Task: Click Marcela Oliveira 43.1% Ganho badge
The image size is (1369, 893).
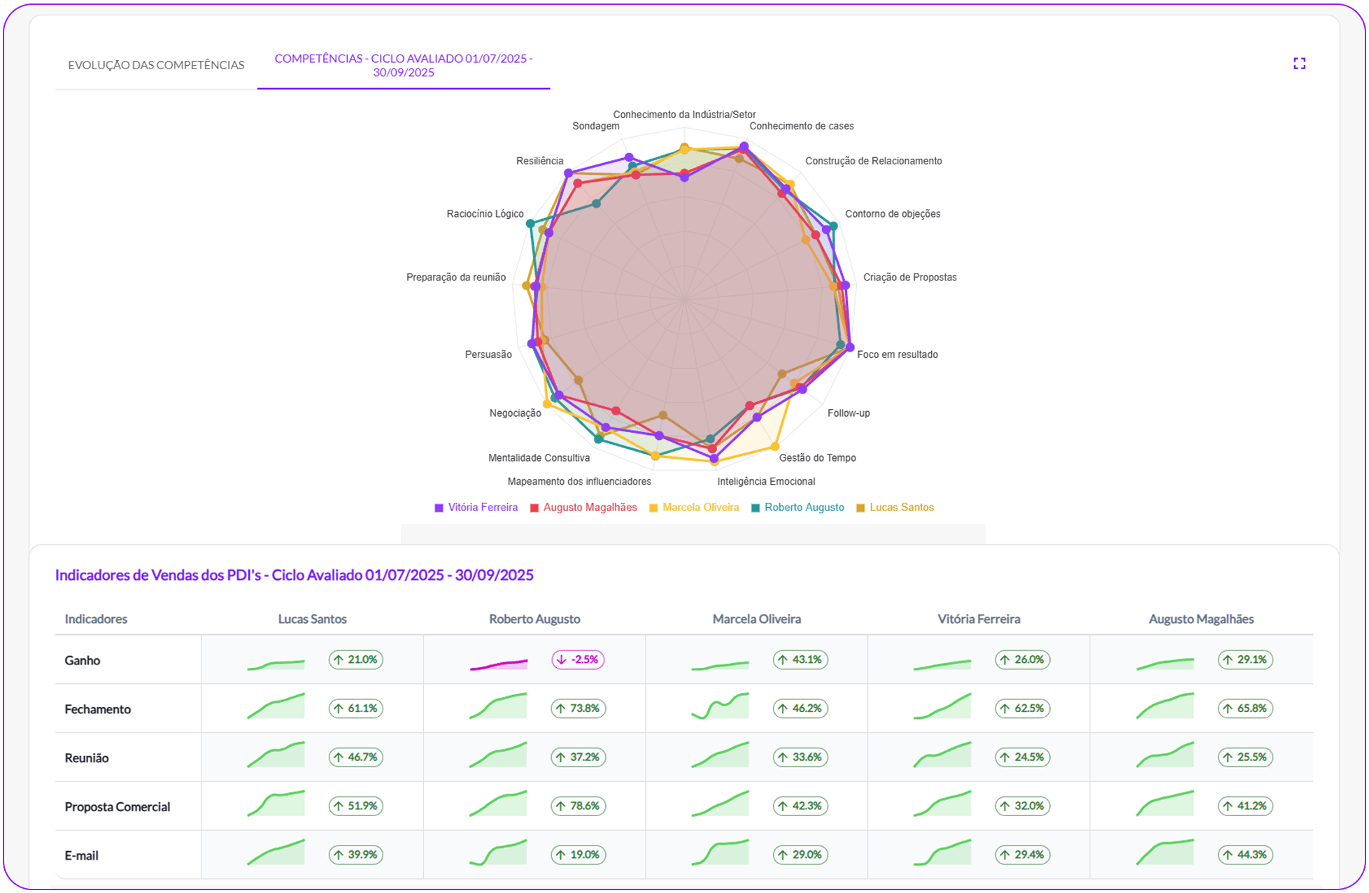Action: coord(800,659)
